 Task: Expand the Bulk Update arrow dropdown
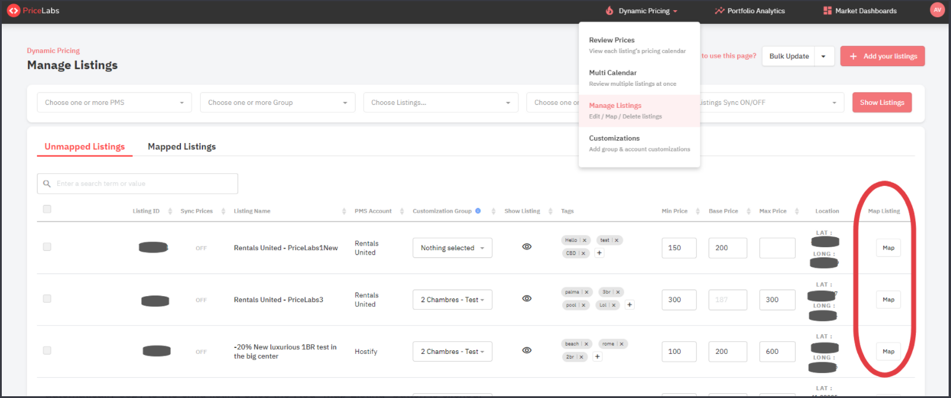(824, 56)
